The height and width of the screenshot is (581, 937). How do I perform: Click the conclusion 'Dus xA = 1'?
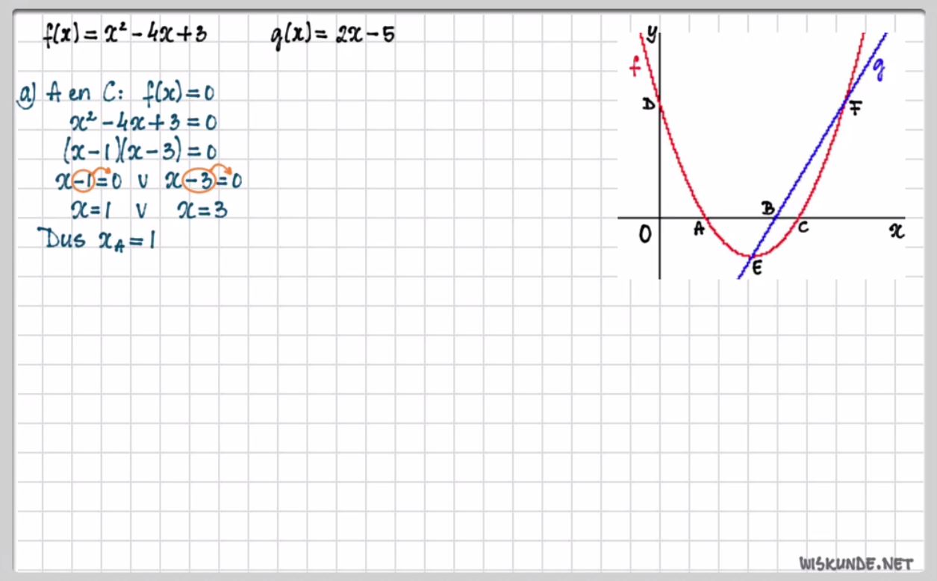pos(99,240)
